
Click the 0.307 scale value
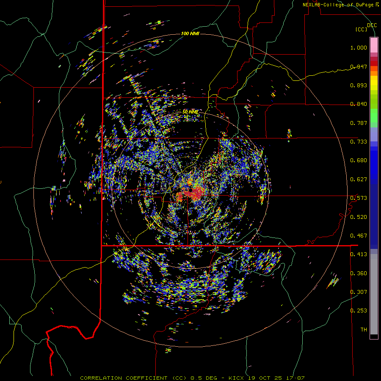click(x=359, y=292)
